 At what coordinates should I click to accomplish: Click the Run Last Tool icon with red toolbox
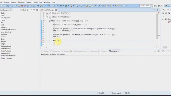point(71,6)
